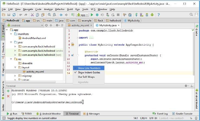The image size is (200, 121).
Task: Click the Forward navigation arrow
Action: (66, 15)
